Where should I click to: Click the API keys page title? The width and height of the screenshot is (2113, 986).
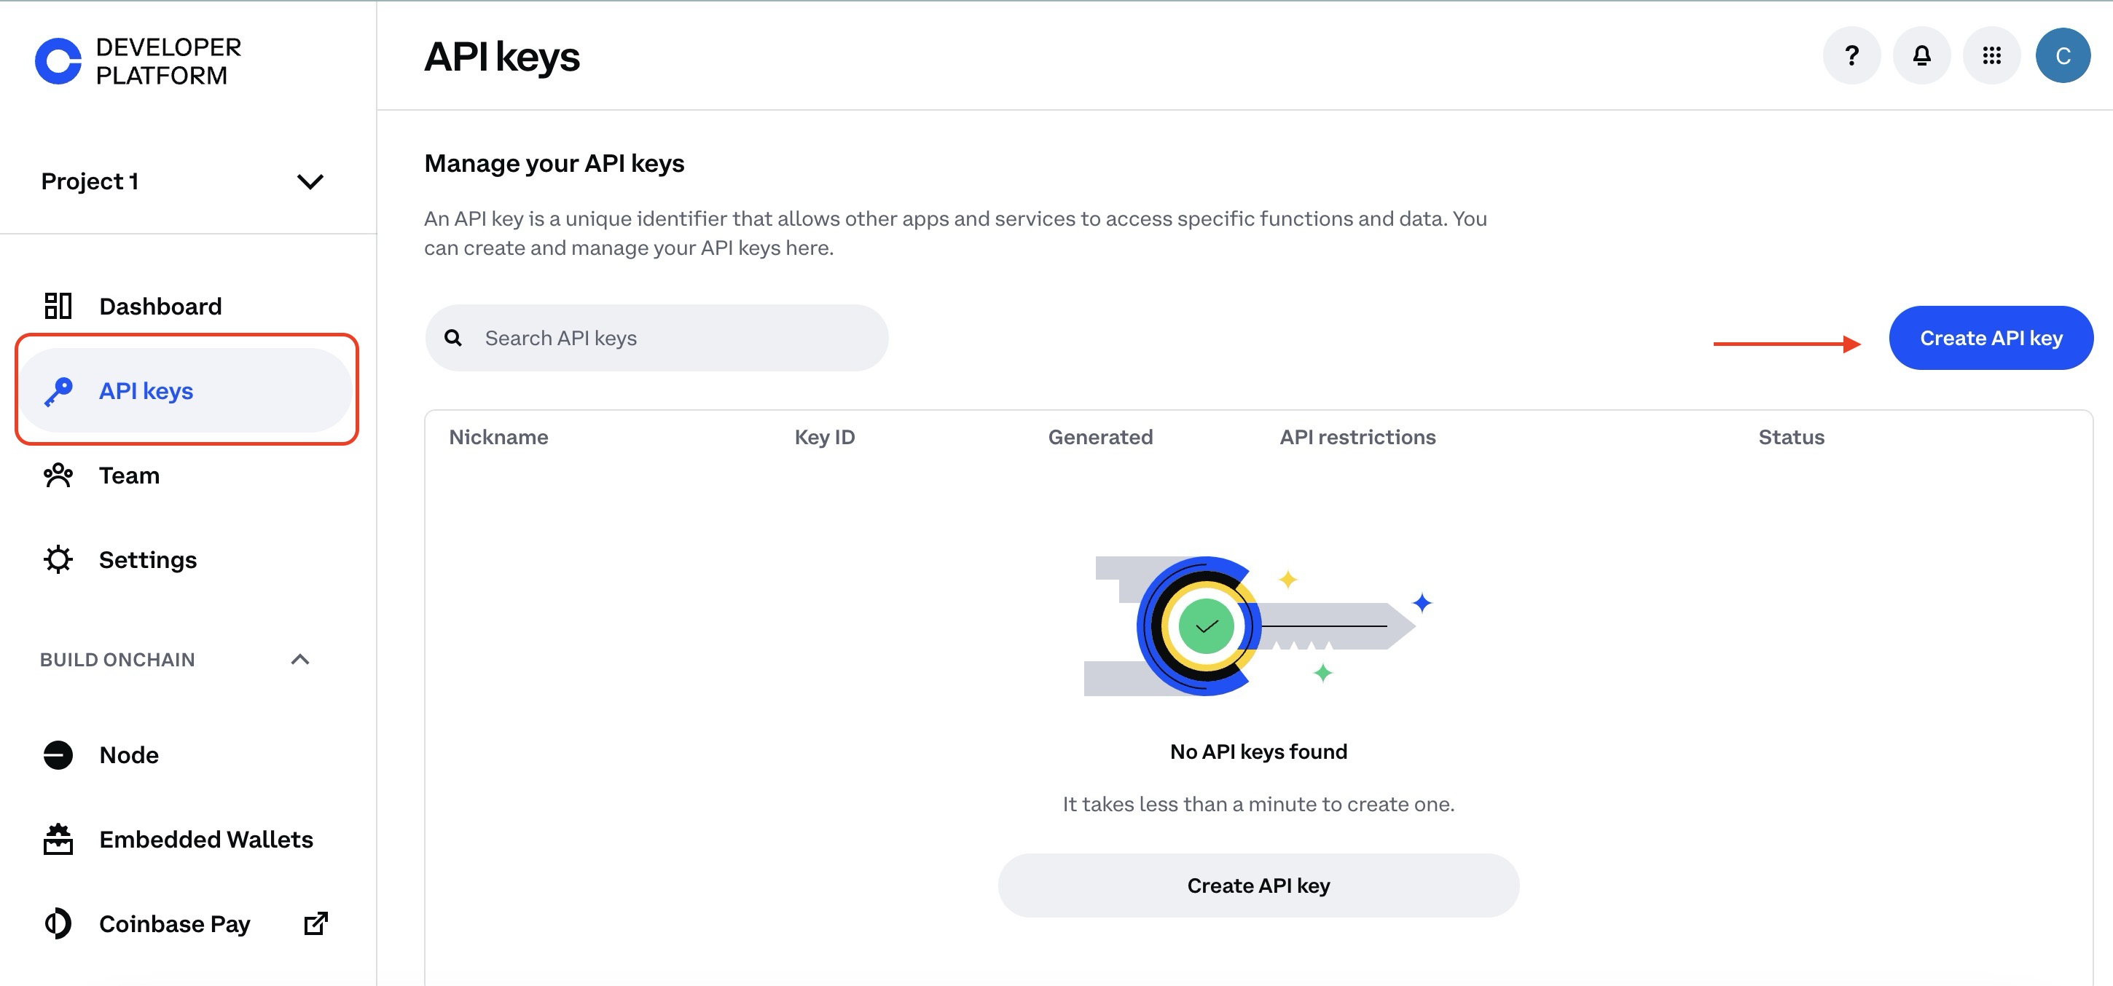click(x=501, y=57)
